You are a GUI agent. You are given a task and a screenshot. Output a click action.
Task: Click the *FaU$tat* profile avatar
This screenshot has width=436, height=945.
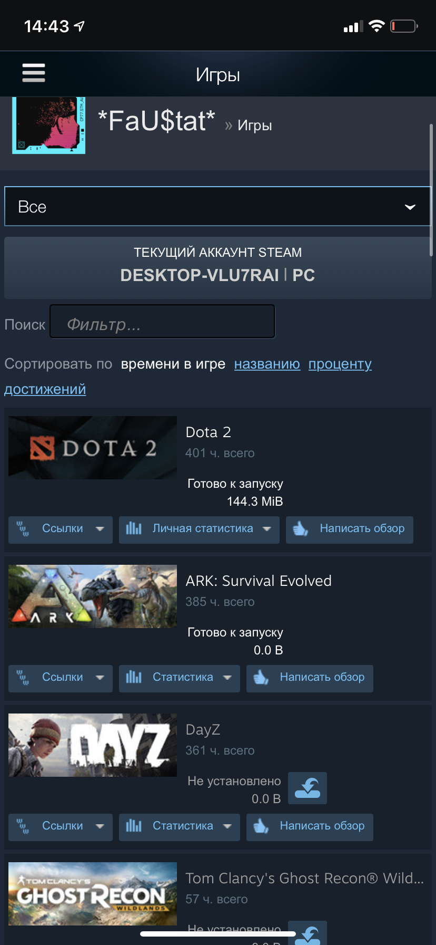point(49,126)
